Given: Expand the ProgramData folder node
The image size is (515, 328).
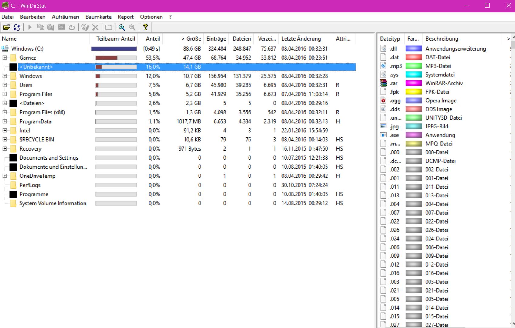Looking at the screenshot, I should tap(5, 121).
